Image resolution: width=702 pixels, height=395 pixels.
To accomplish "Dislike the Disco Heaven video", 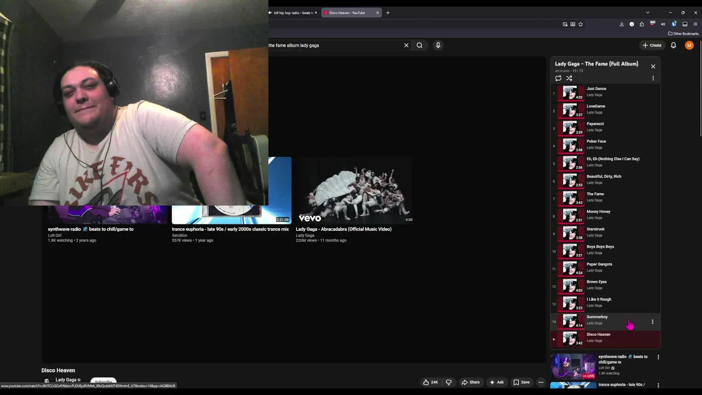I will click(449, 382).
